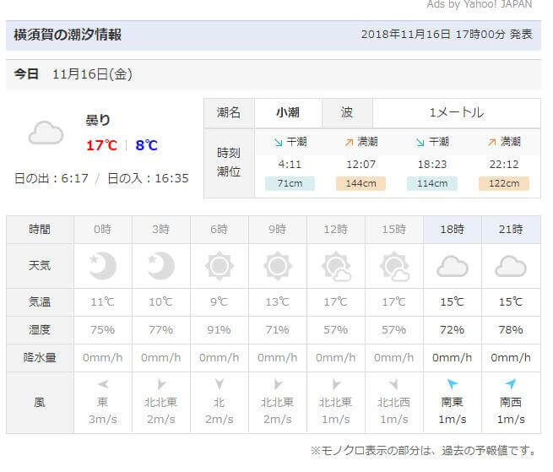Click the 南東 1m/s wind text
Image resolution: width=553 pixels, height=472 pixels.
tap(453, 411)
